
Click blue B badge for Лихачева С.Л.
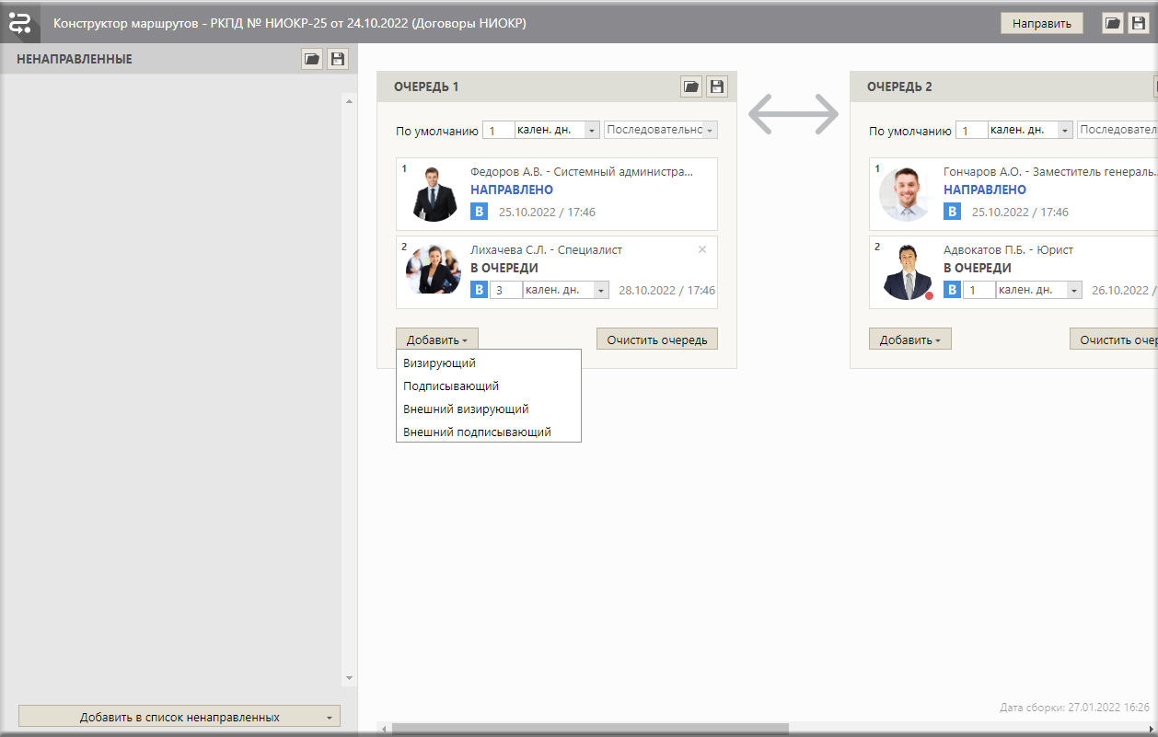(479, 290)
